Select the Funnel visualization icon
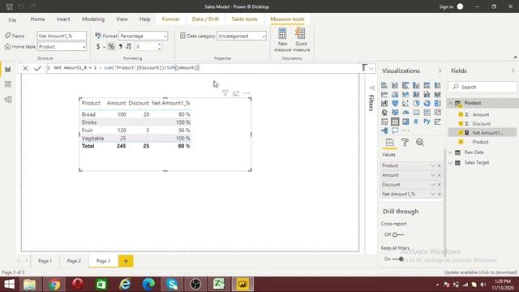Image resolution: width=519 pixels, height=292 pixels. point(395,103)
